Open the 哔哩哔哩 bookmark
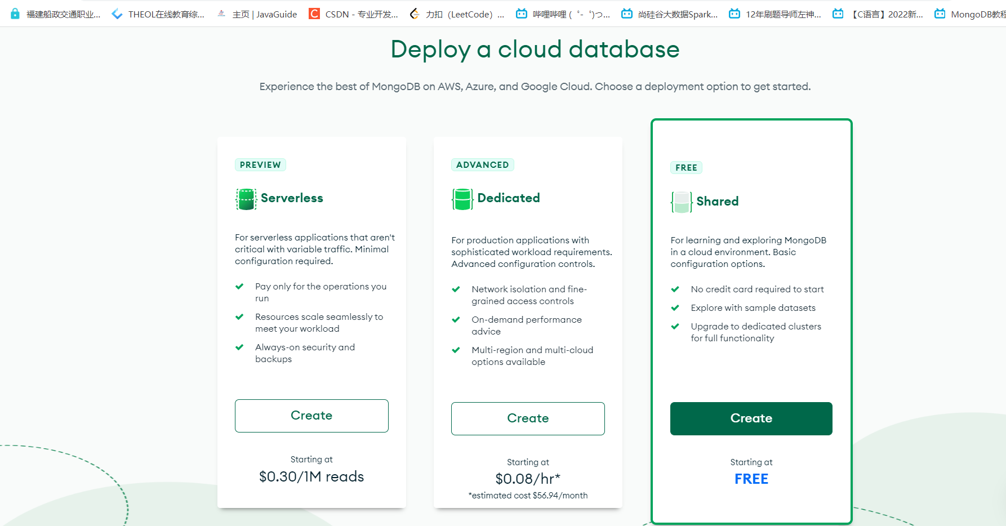Viewport: 1006px width, 526px height. pyautogui.click(x=563, y=14)
